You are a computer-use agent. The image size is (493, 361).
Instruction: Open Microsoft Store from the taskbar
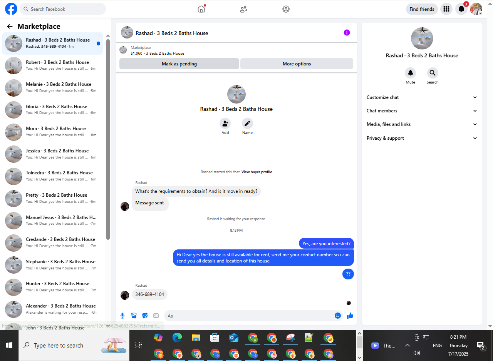click(x=215, y=338)
